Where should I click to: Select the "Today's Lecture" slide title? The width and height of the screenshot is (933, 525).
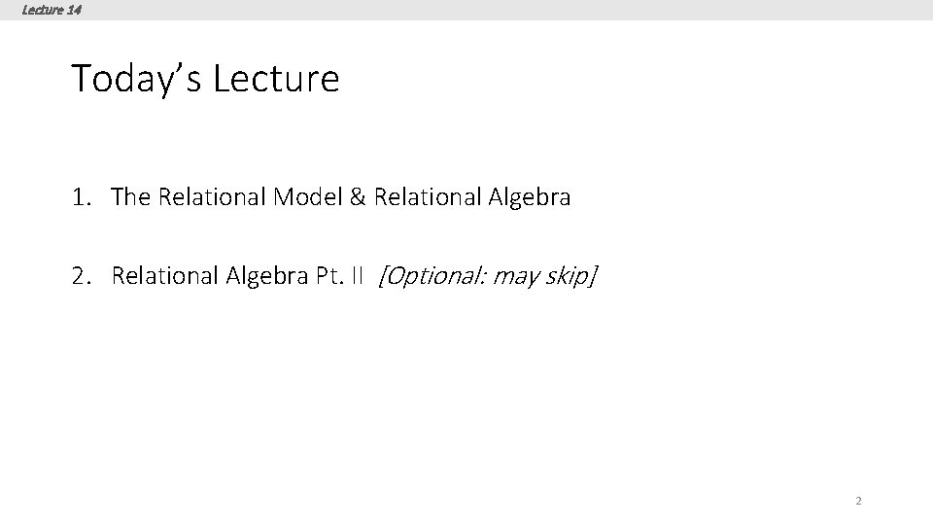pyautogui.click(x=205, y=78)
